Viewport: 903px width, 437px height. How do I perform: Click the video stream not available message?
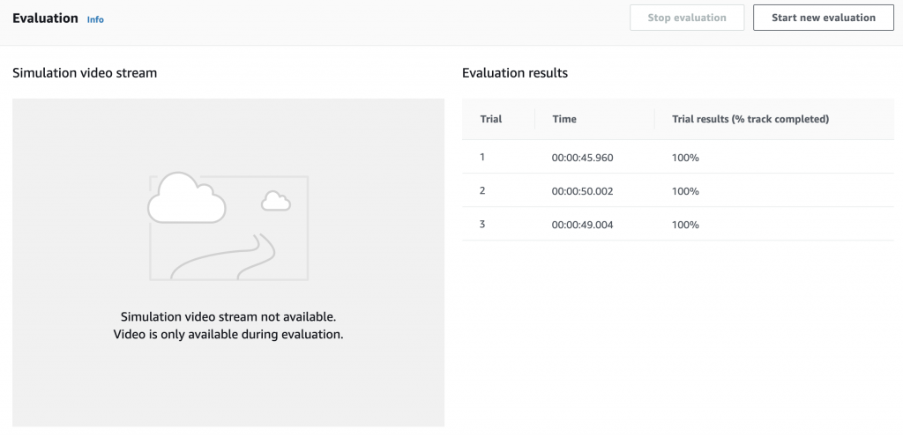click(228, 325)
